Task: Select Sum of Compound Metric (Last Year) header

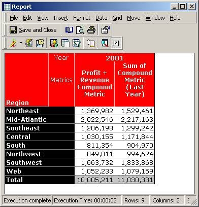Action: coord(135,80)
